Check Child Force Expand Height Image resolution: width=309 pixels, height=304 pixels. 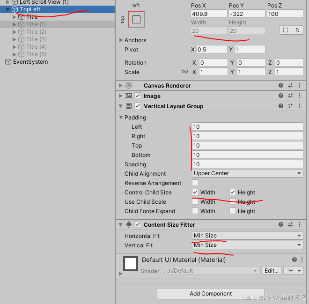tap(233, 211)
